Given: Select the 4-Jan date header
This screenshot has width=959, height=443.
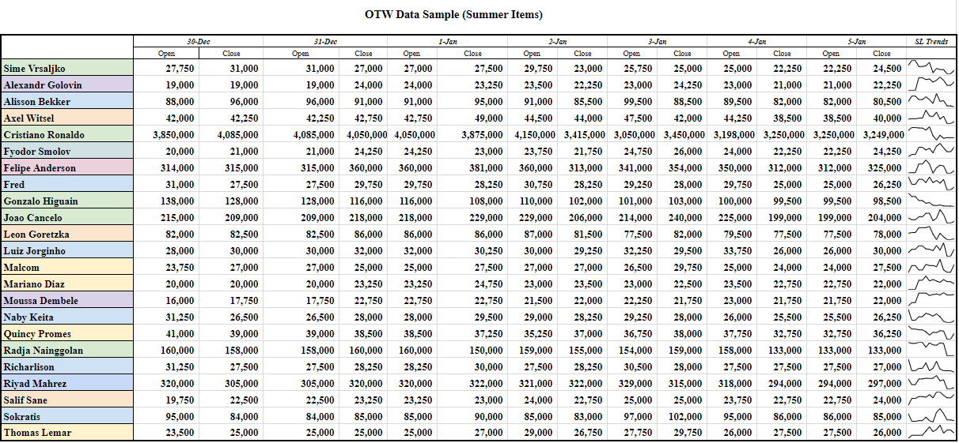Looking at the screenshot, I should click(756, 41).
